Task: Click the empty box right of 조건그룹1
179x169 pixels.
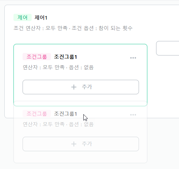Action: 168,48
